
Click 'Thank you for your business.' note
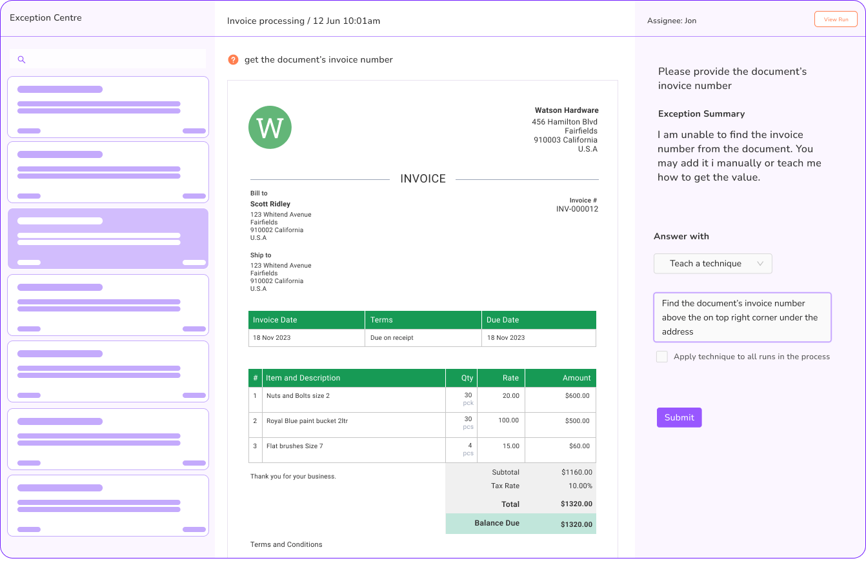293,476
